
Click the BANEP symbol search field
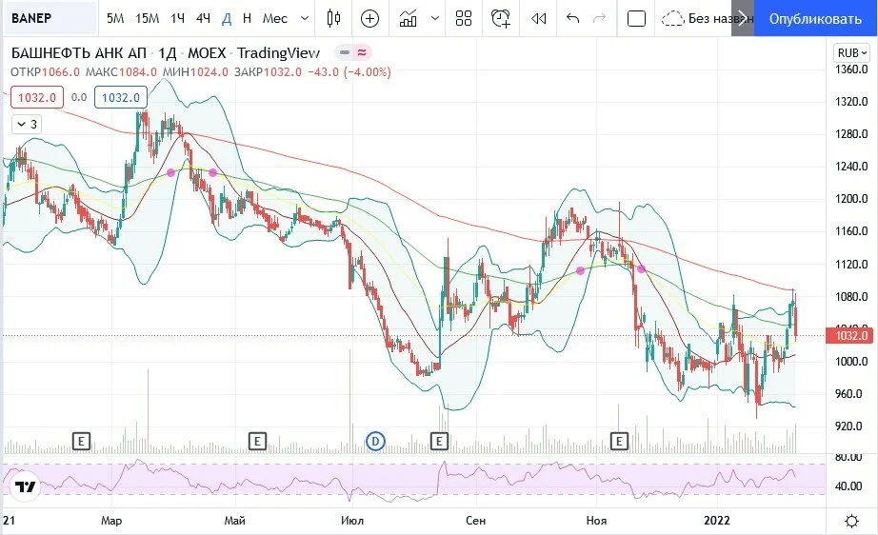50,18
